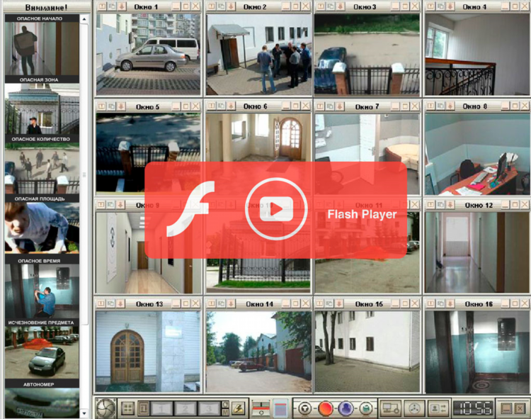Click the copy icon in Окно 12 header
Image resolution: width=531 pixels, height=419 pixels.
(x=440, y=205)
